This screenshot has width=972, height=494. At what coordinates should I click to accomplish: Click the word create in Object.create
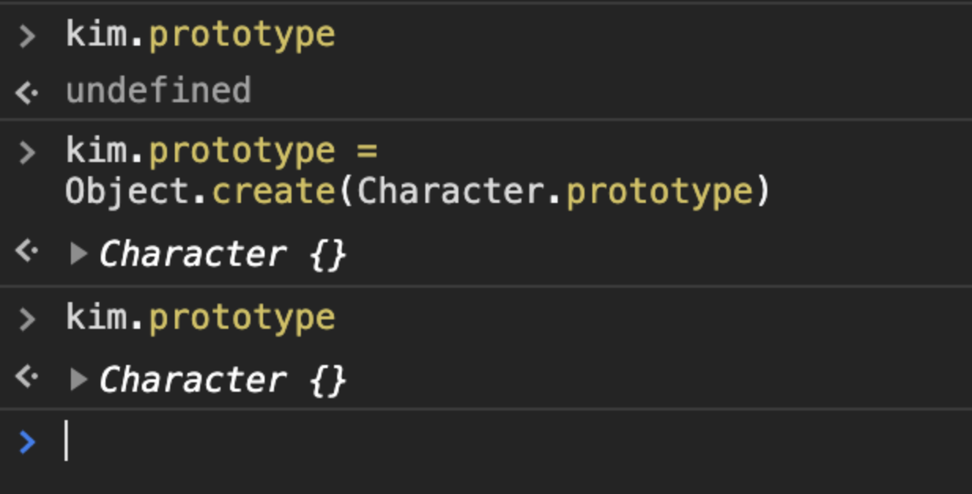click(274, 192)
